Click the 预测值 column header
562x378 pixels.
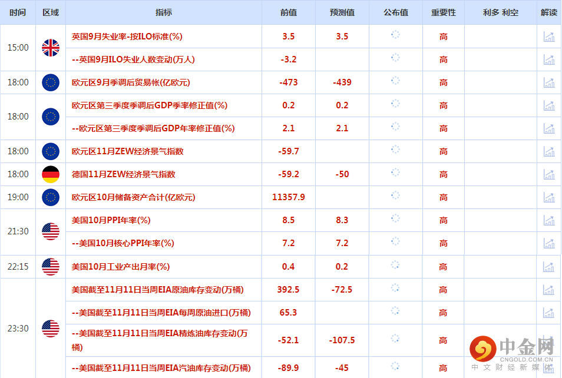[342, 12]
